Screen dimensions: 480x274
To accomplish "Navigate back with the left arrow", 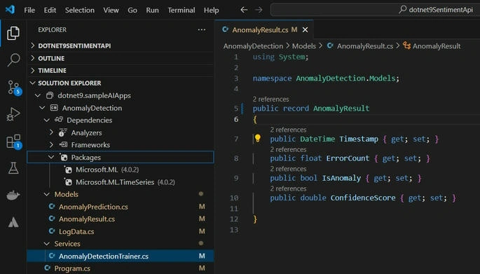I will coord(244,10).
